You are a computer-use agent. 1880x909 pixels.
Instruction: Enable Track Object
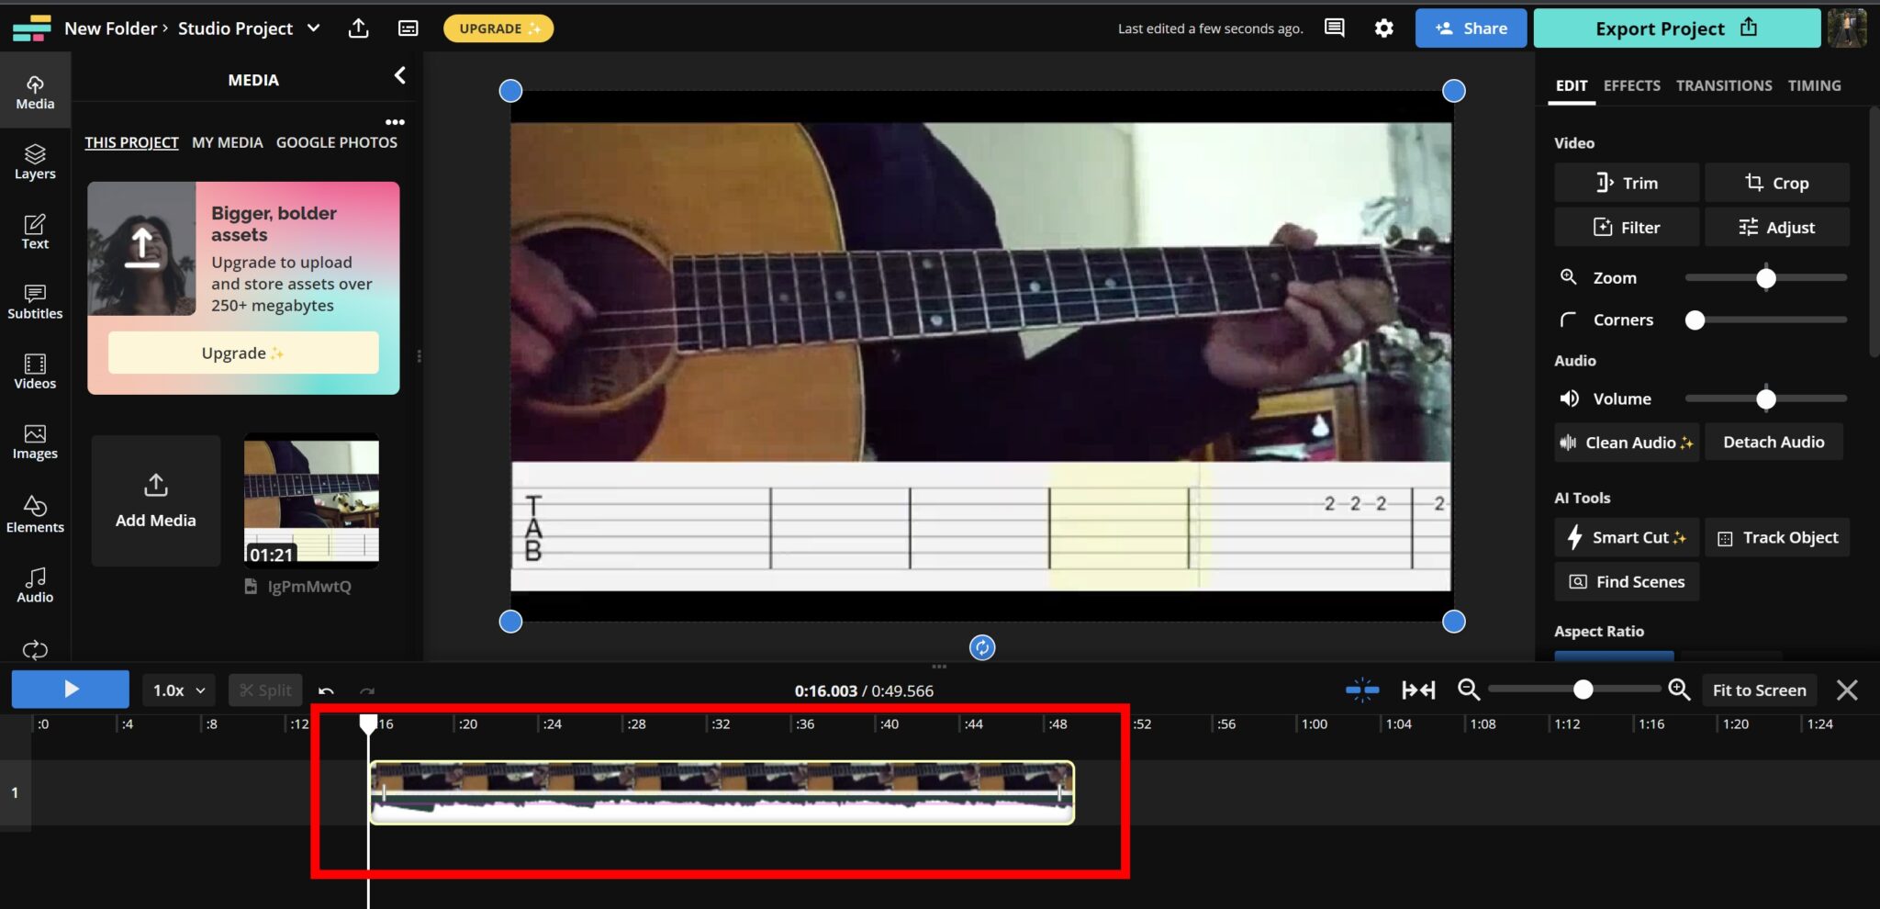click(x=1775, y=537)
